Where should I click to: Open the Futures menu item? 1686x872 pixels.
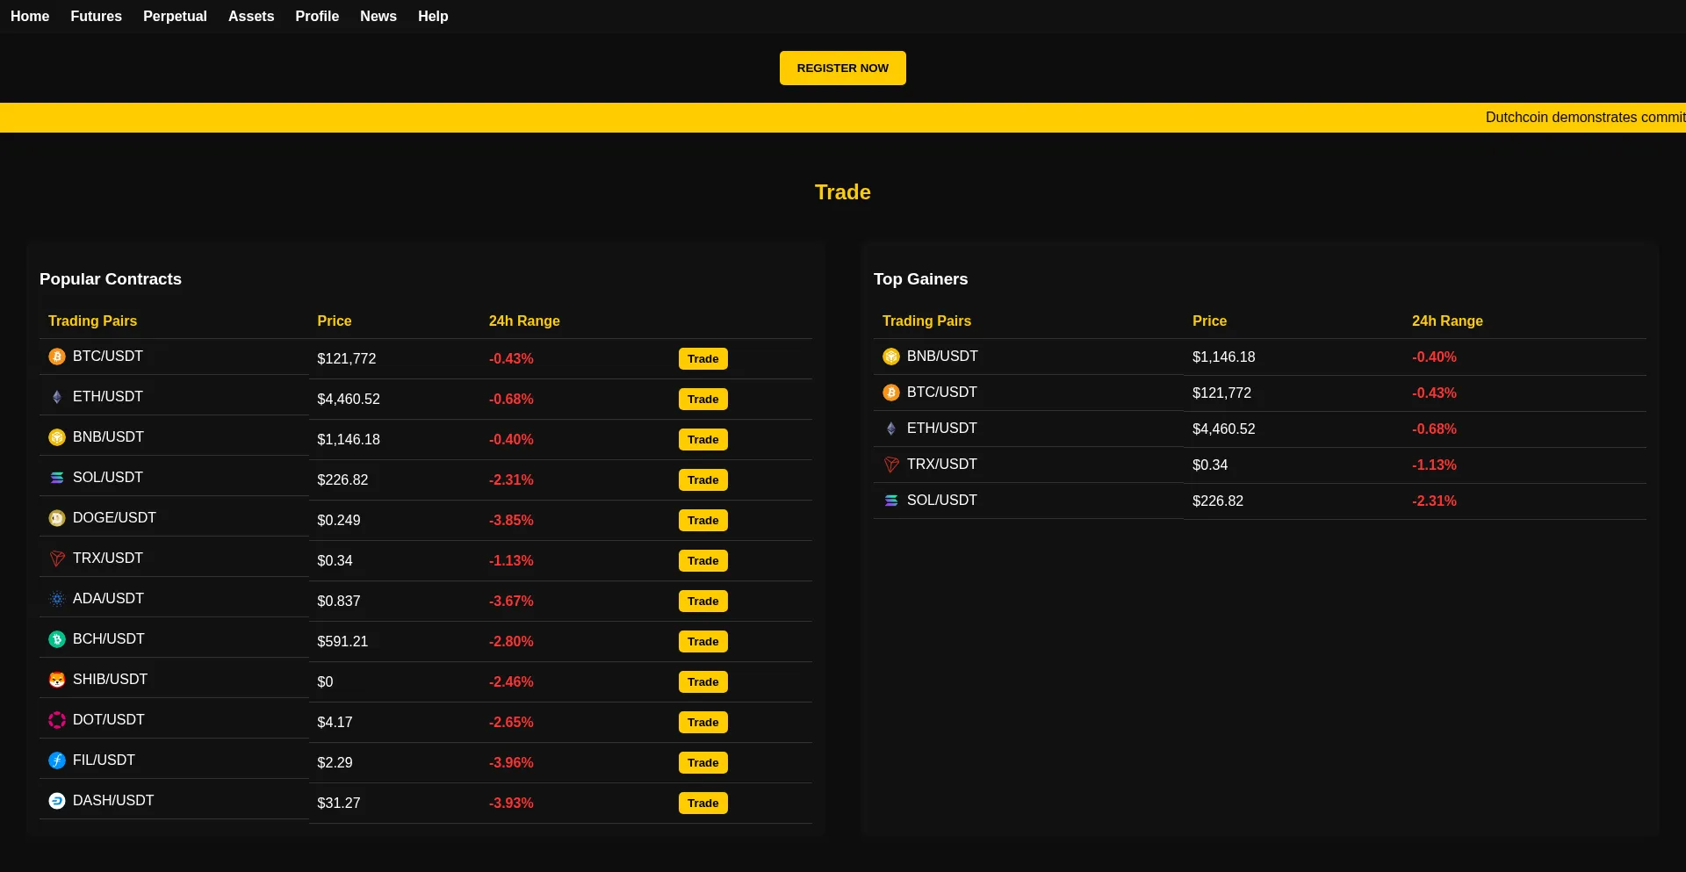[96, 17]
